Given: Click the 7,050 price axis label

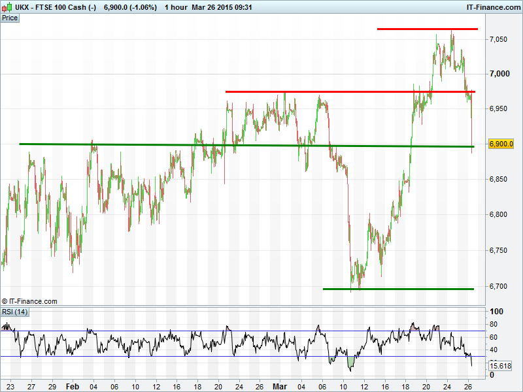Looking at the screenshot, I should [498, 39].
